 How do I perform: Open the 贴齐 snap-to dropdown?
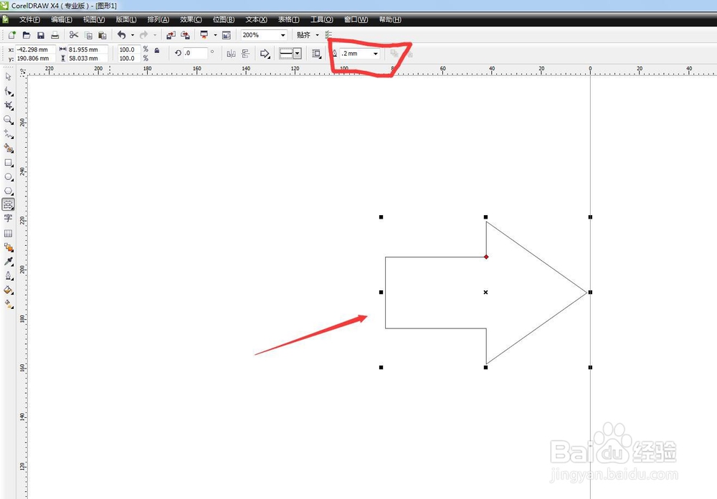(x=318, y=35)
